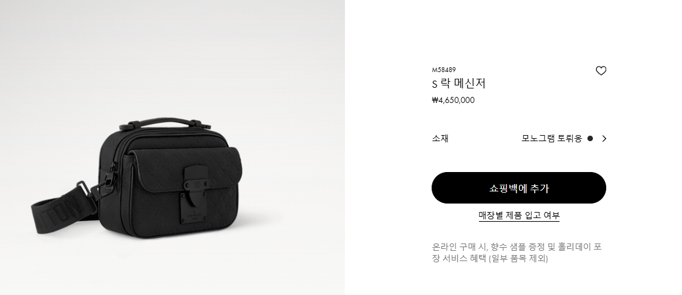Click the round LV logo on the lock

click(x=196, y=185)
